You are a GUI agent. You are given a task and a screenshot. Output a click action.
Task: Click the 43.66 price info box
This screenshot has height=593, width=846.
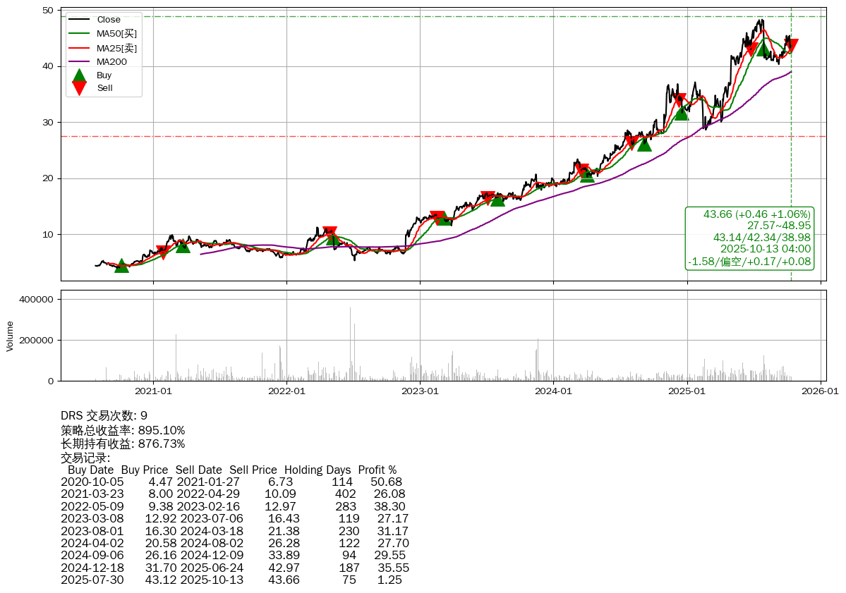coord(749,238)
